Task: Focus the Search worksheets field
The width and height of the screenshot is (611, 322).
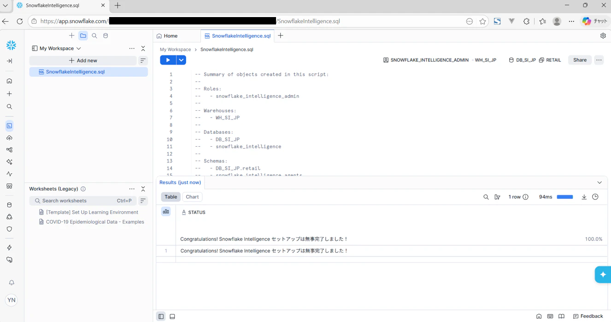Action: (83, 201)
